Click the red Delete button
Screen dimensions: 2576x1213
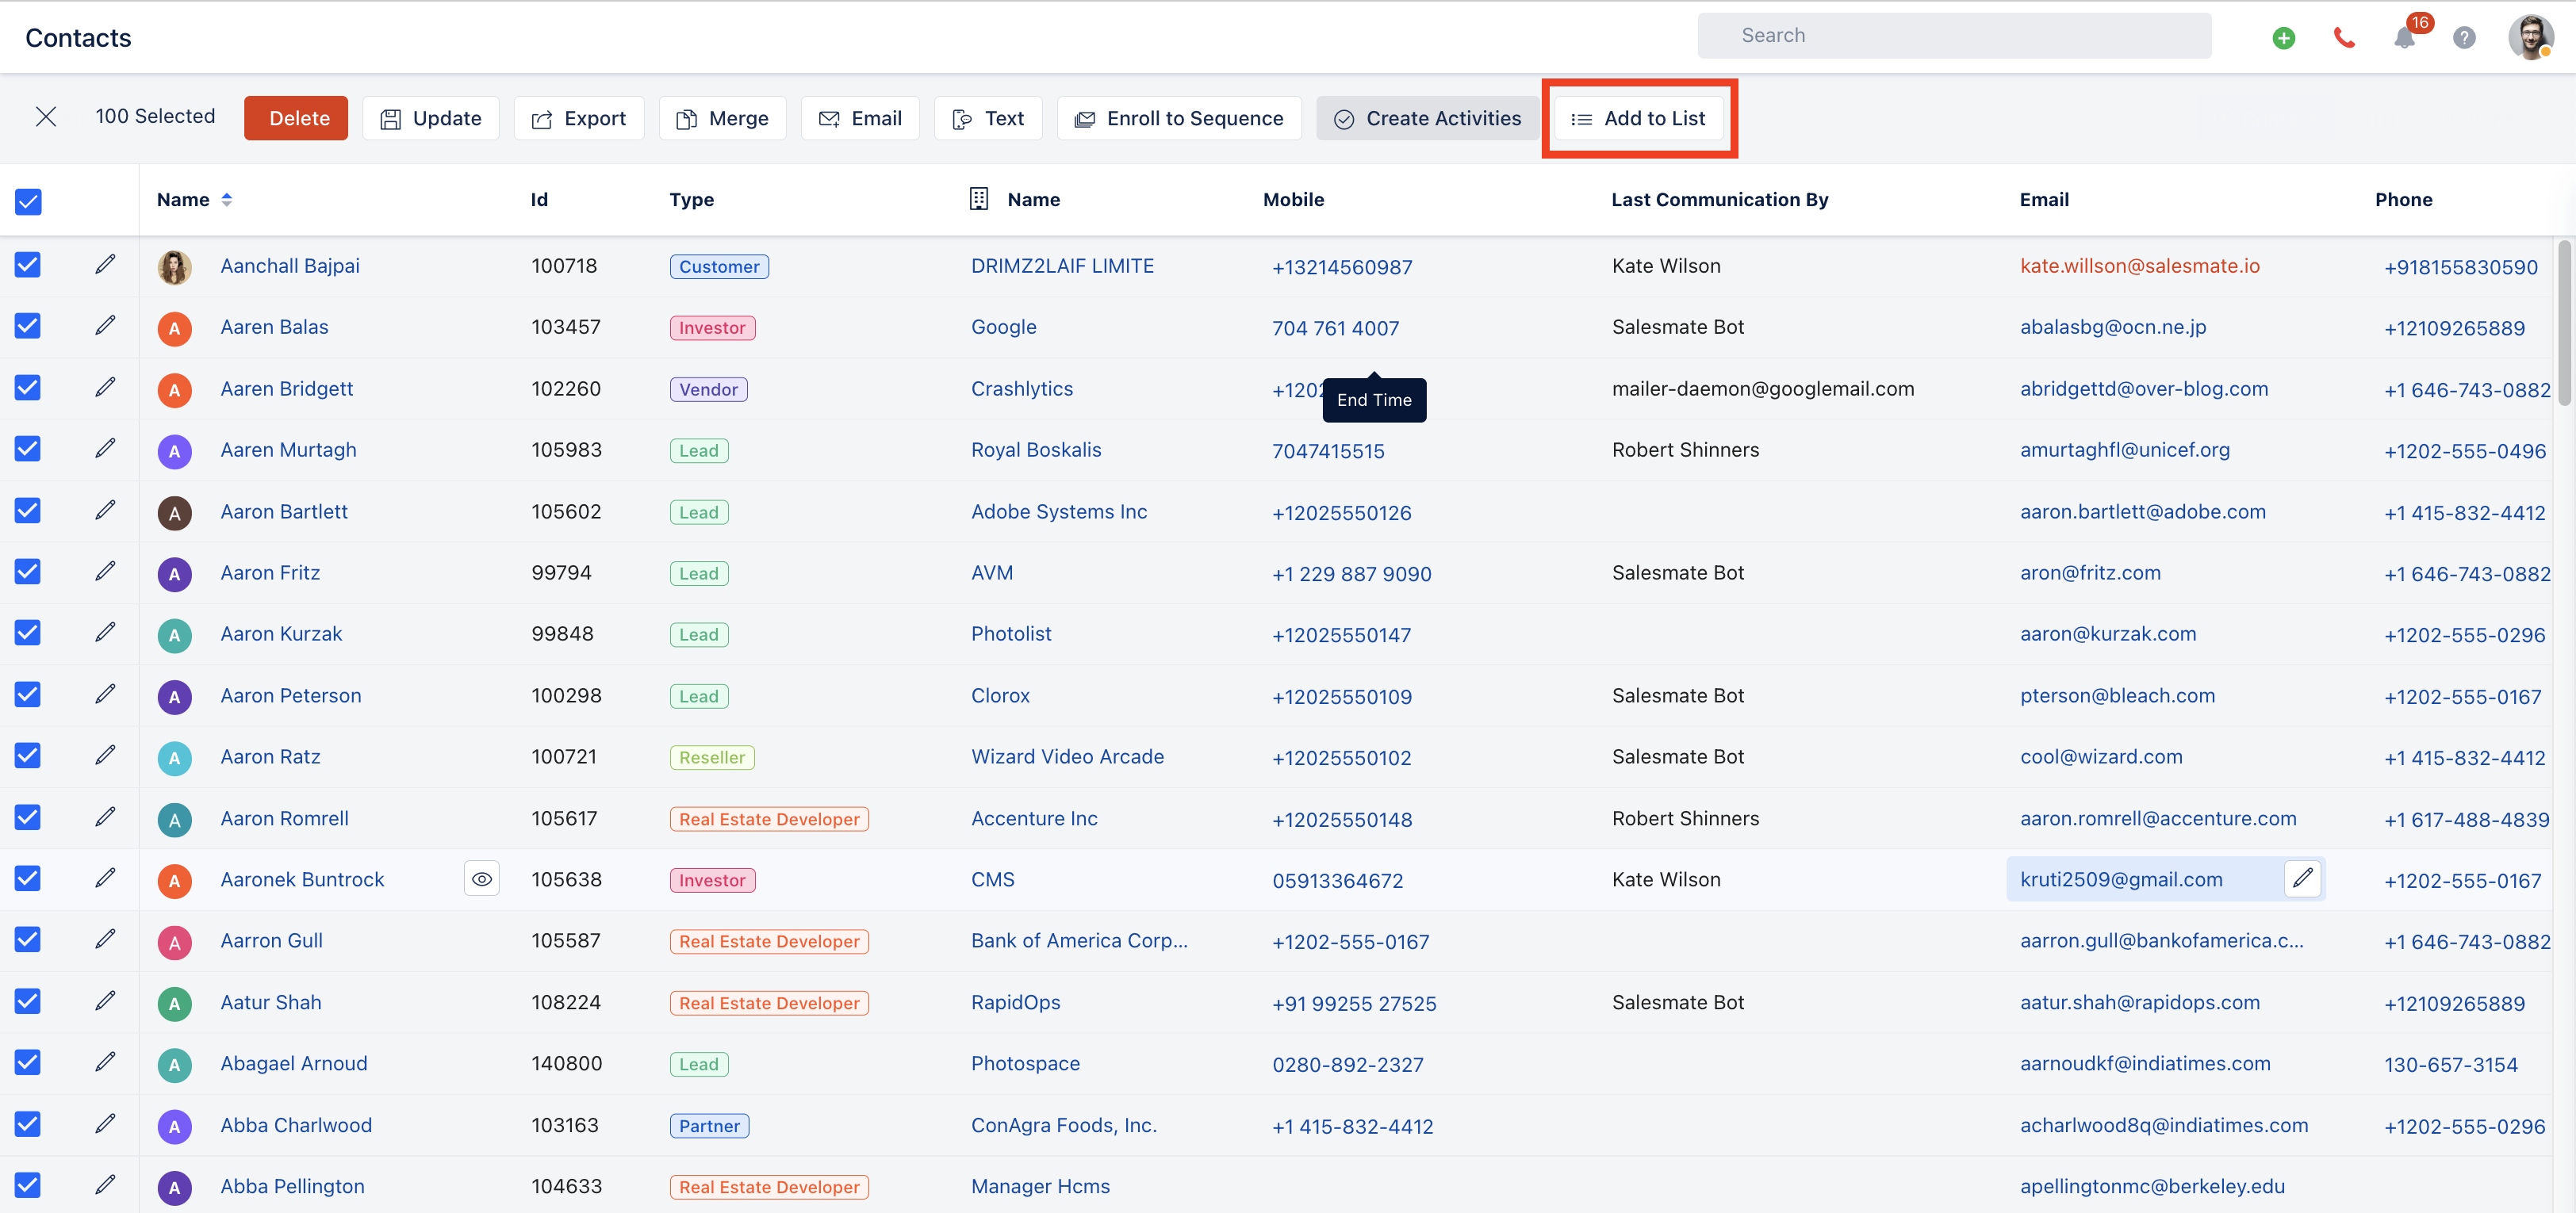click(296, 117)
